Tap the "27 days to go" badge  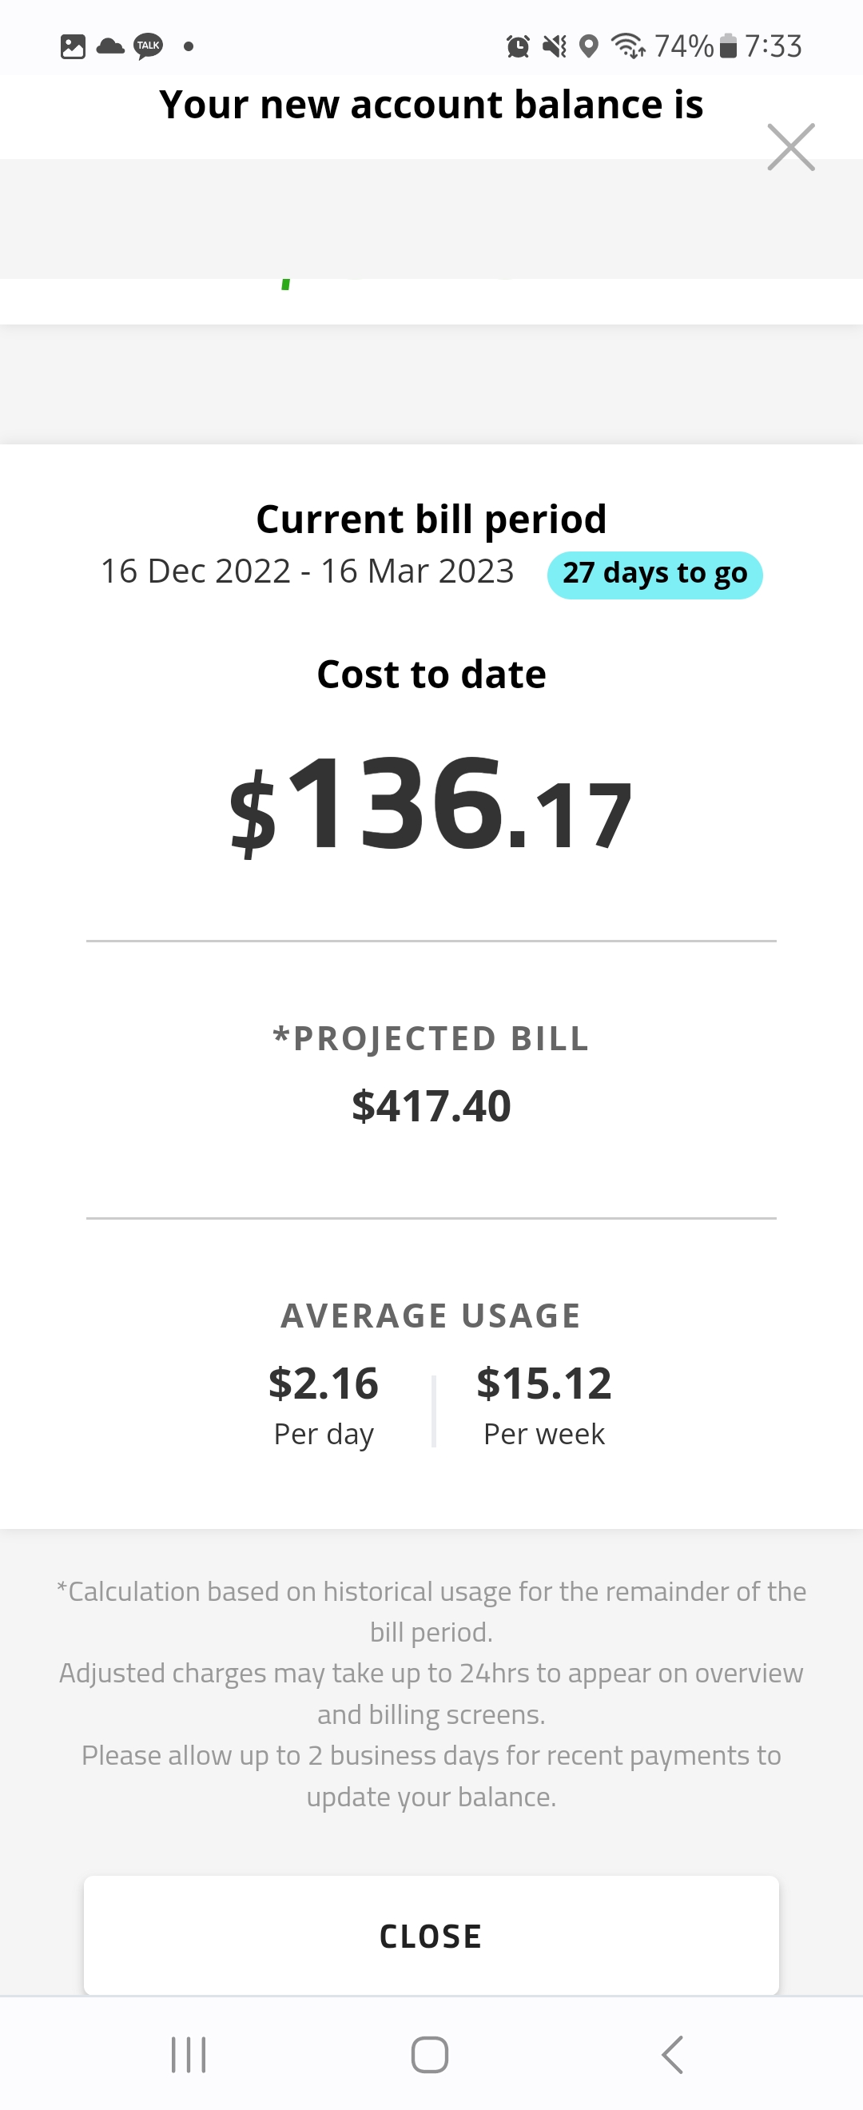click(x=654, y=574)
